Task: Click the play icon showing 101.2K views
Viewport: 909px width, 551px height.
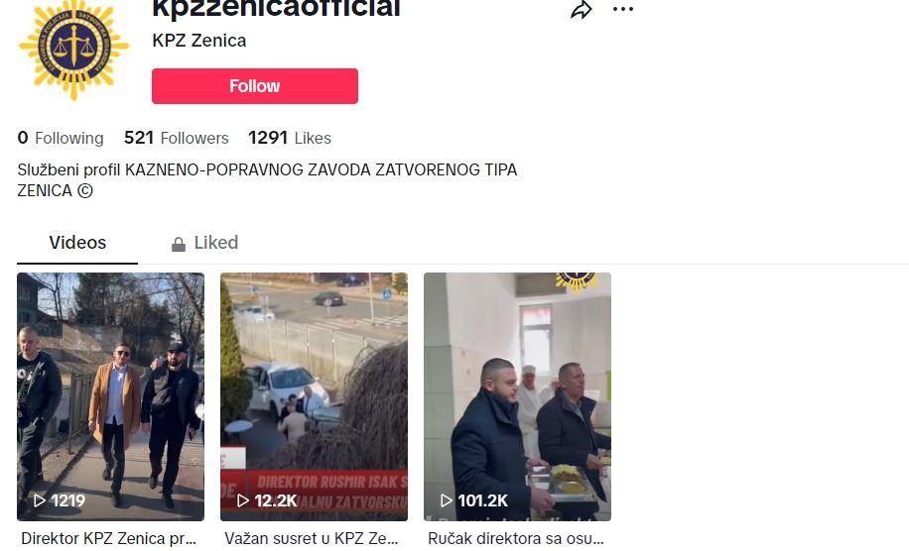Action: click(447, 500)
